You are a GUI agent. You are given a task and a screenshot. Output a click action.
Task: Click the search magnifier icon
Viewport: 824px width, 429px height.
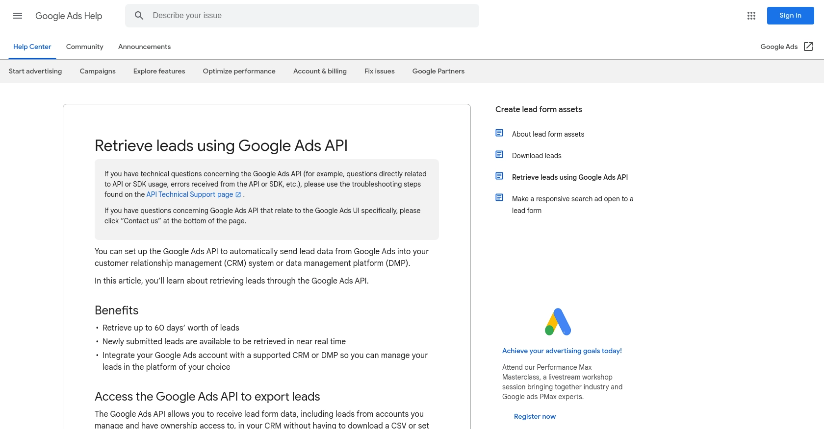point(139,16)
